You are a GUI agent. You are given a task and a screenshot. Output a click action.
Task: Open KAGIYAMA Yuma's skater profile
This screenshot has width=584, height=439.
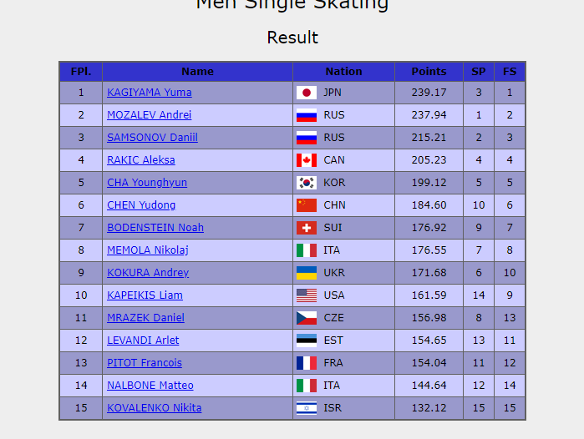(150, 93)
